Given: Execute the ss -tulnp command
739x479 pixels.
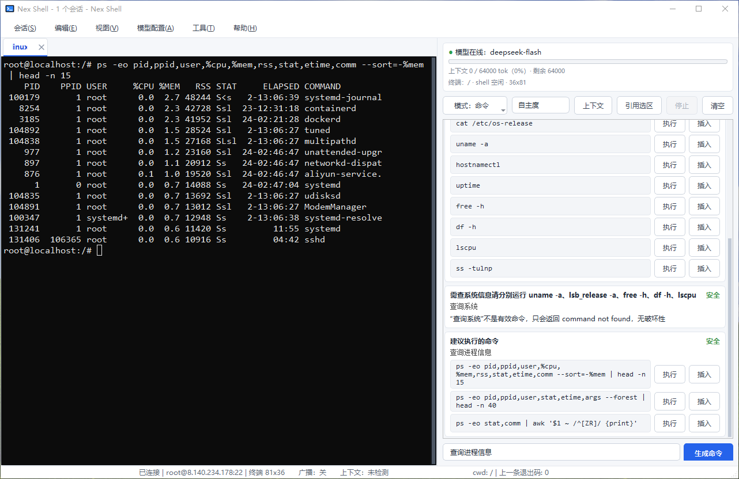Looking at the screenshot, I should 669,268.
